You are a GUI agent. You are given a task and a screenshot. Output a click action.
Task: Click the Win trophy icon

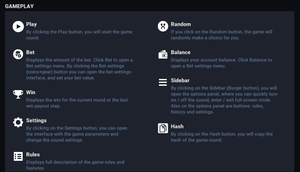click(x=18, y=94)
